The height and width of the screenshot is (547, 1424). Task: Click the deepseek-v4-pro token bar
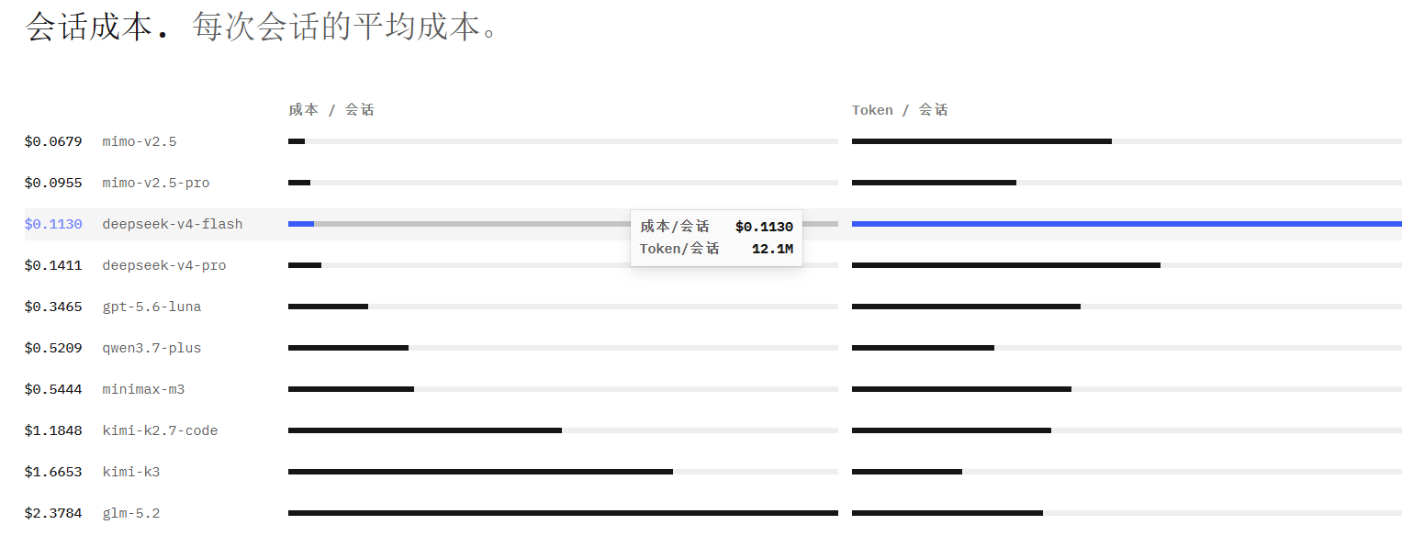click(1006, 265)
